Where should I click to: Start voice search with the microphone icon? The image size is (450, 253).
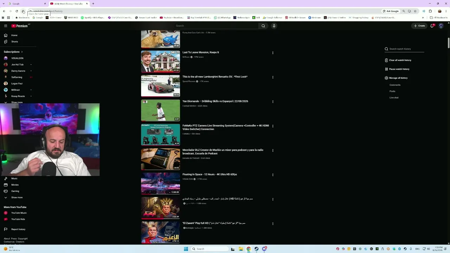274,26
